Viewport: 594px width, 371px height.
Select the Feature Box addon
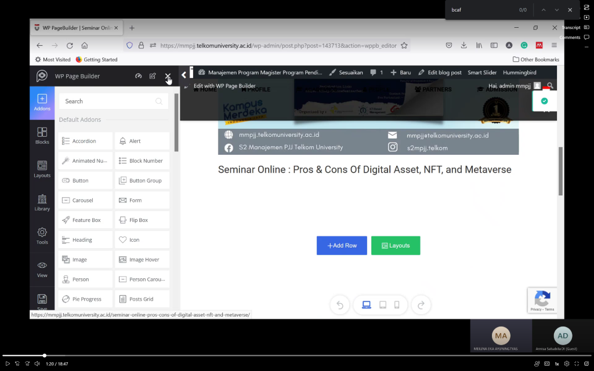point(85,220)
